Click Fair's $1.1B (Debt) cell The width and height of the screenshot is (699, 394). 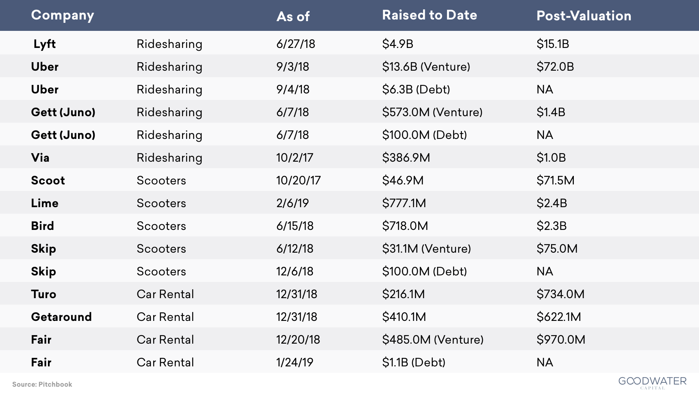tap(414, 362)
